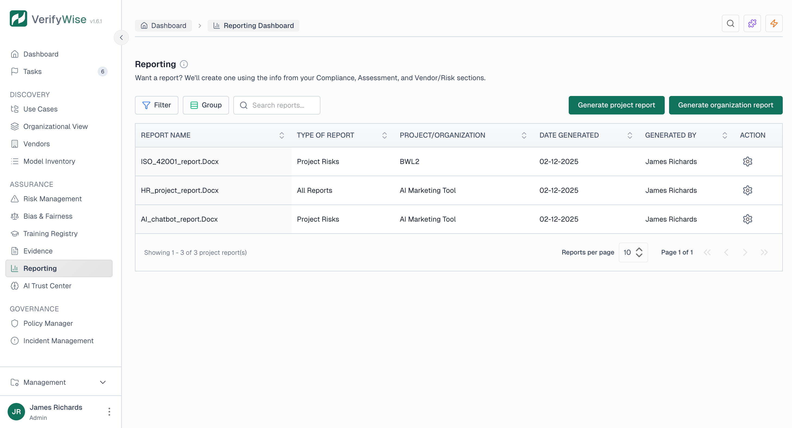Toggle sorting on the Report Name column
Screen dimensions: 792x428
(x=281, y=135)
